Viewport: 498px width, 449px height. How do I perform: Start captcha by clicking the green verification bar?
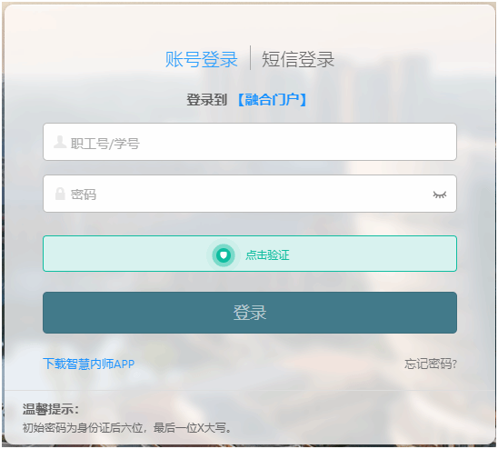pos(250,254)
